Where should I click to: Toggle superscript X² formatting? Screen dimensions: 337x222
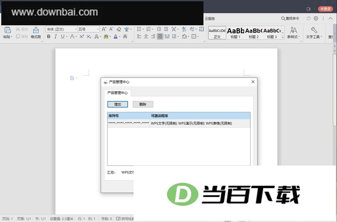82,37
